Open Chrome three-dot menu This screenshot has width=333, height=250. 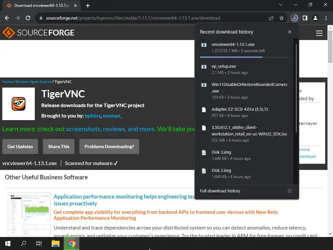(326, 18)
